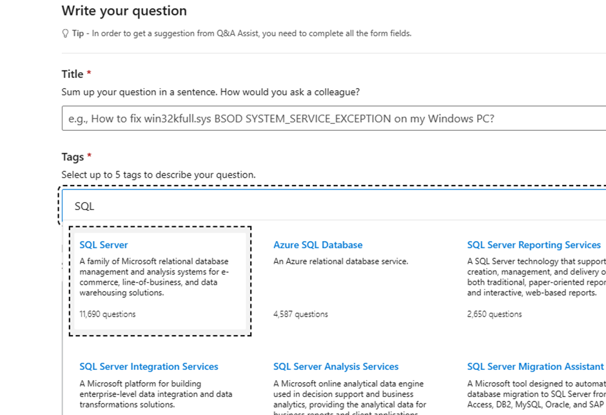Click the SQL Server tag description text
606x415 pixels.
pos(154,277)
